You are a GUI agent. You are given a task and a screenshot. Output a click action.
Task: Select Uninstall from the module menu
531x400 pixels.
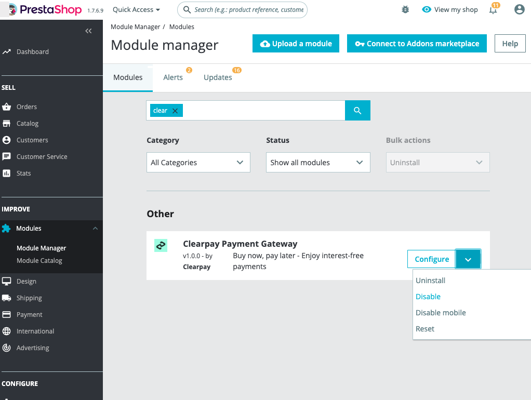pos(430,281)
